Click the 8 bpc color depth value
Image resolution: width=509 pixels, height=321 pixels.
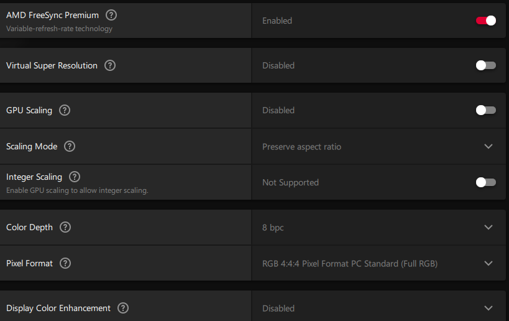point(273,228)
